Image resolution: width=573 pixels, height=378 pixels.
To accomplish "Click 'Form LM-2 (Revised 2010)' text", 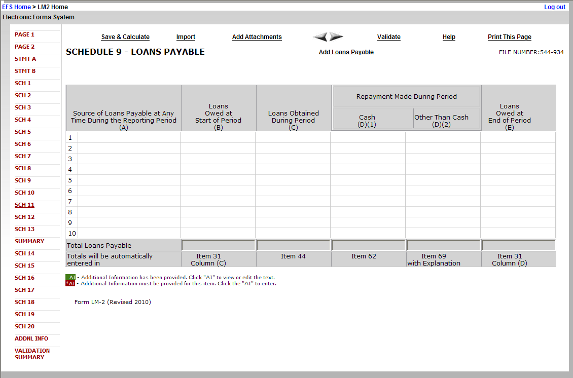I will point(113,301).
